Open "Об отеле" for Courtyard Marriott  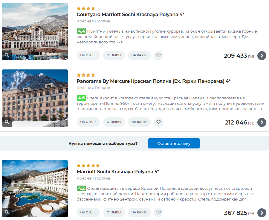(x=88, y=55)
